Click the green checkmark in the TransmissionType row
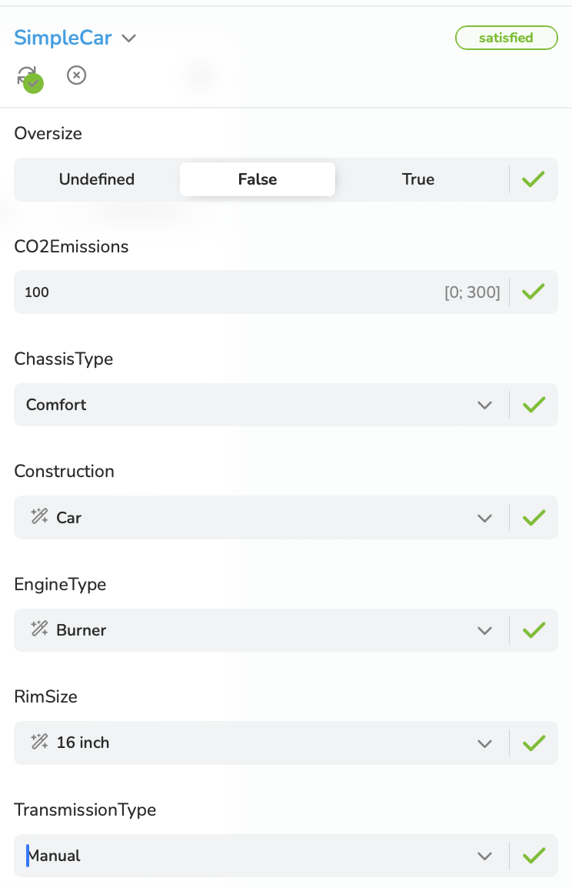The width and height of the screenshot is (572, 888). tap(533, 855)
